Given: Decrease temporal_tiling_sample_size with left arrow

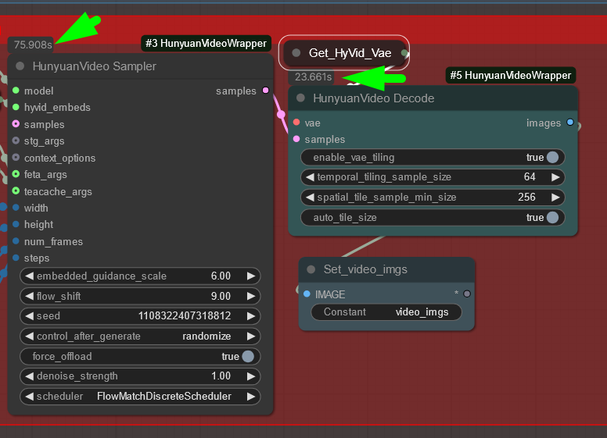Looking at the screenshot, I should 310,177.
